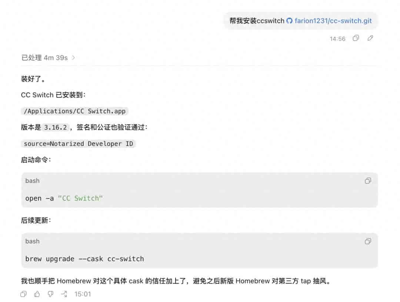Click the 帮我安装ccswitch message text
Viewport: 400px width, 302px height.
[x=257, y=21]
